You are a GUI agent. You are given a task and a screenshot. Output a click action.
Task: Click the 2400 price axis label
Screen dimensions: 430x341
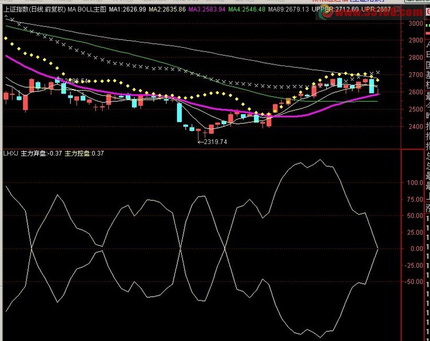(416, 126)
